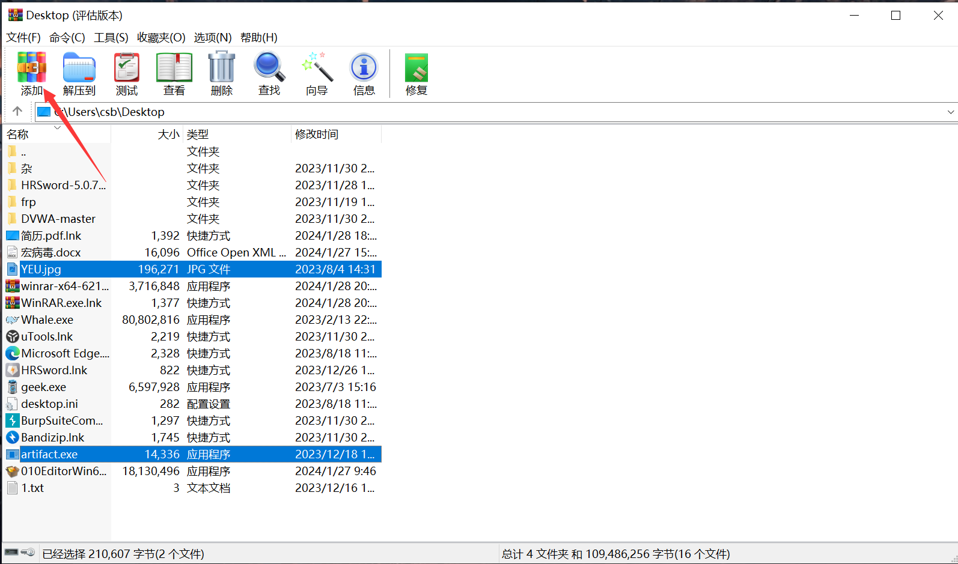958x564 pixels.
Task: Sort by Name (名称) column header
Action: pos(57,134)
